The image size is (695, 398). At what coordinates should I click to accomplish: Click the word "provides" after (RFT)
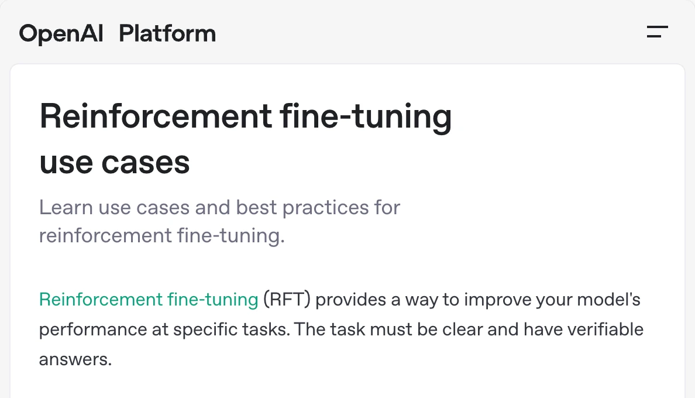(350, 300)
